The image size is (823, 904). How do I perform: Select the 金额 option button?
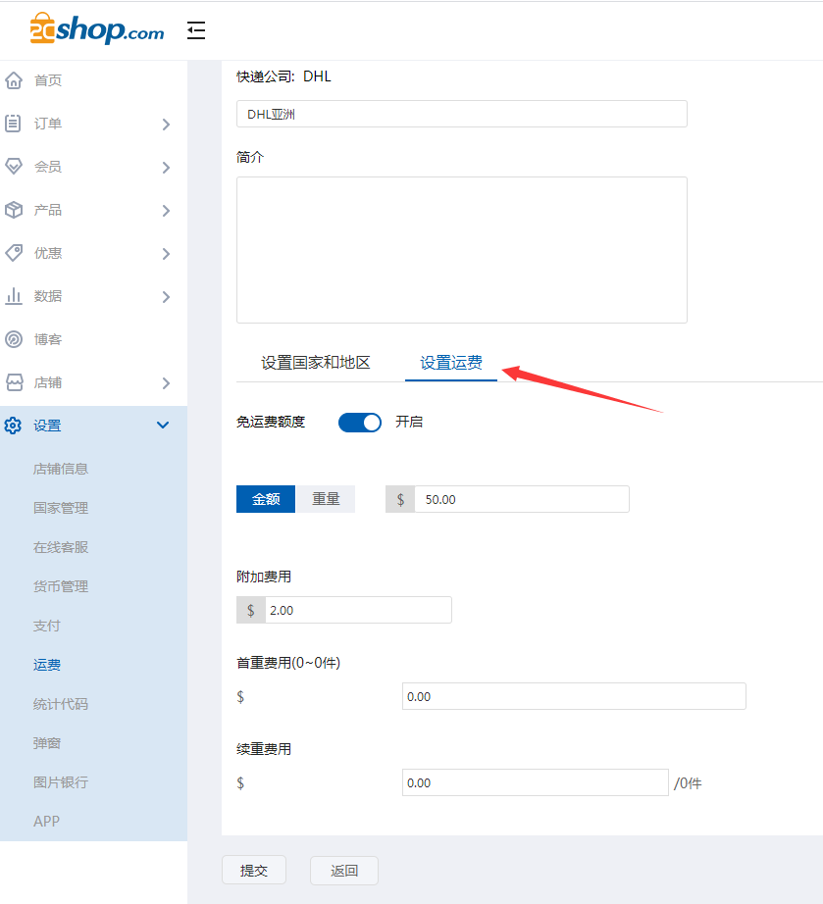266,499
